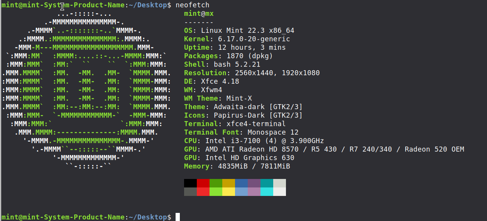Click the typed 'neofetch' command

click(192, 5)
